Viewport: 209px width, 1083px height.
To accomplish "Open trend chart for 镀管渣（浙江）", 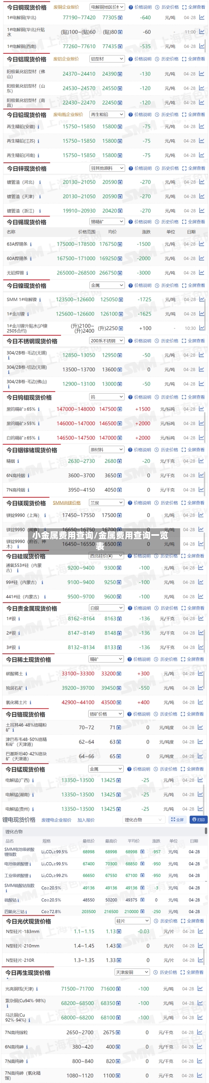I will (201, 211).
